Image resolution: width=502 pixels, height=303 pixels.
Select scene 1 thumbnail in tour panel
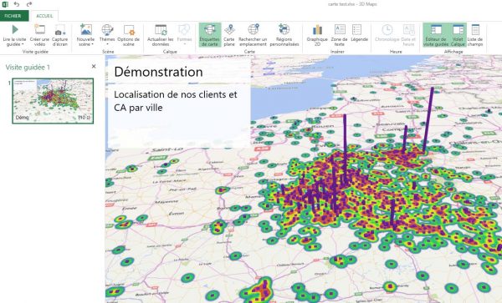53,101
